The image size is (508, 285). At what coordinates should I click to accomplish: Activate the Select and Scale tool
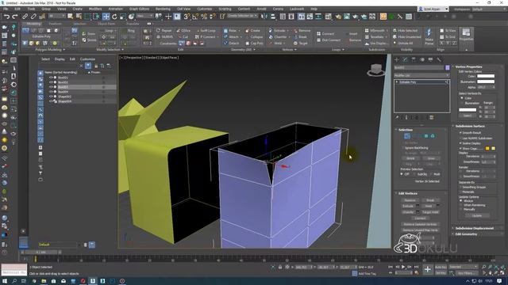pos(123,17)
